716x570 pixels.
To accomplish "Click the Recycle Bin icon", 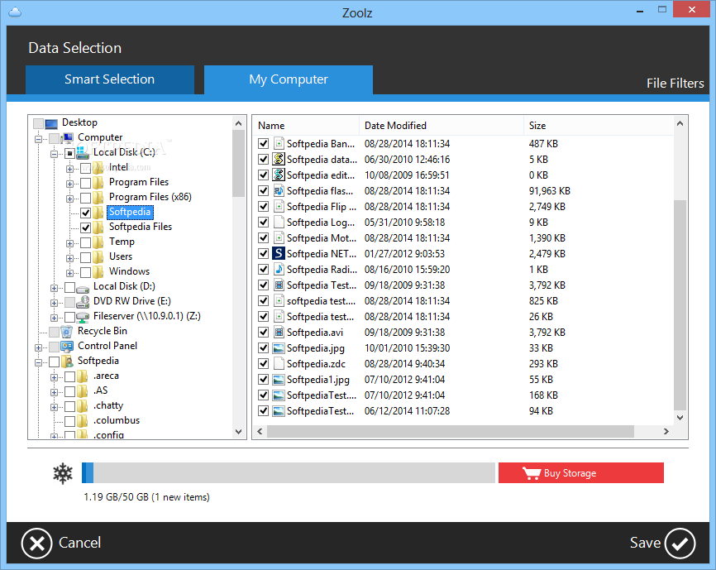I will pos(67,332).
